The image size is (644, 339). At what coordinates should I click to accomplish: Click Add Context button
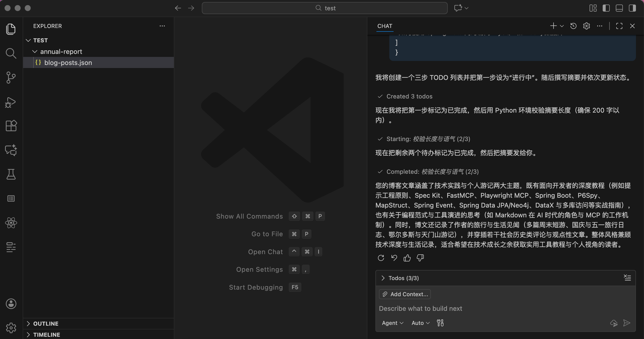click(x=405, y=294)
